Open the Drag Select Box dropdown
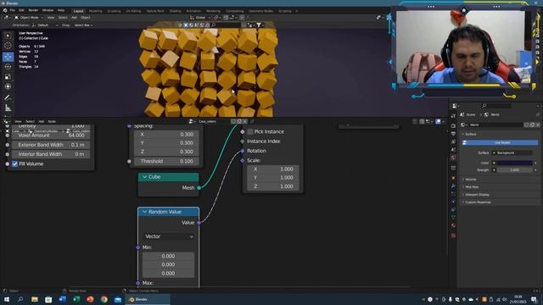 point(83,25)
